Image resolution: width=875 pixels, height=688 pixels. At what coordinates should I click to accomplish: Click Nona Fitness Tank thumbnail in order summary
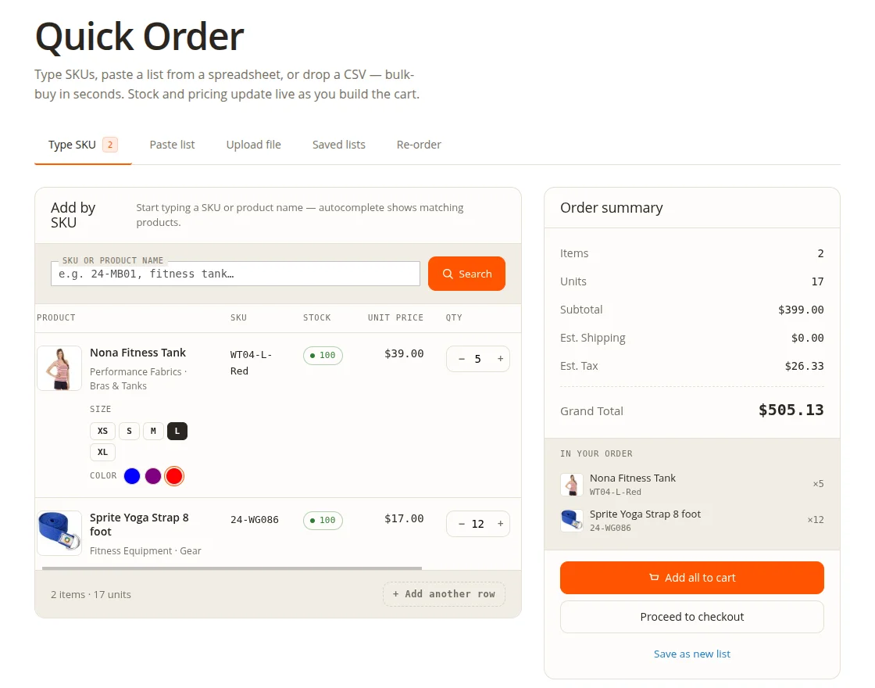(x=571, y=484)
